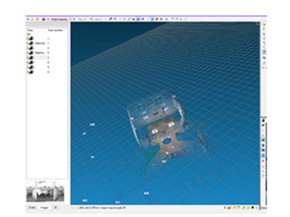The width and height of the screenshot is (290, 217).
Task: Toggle the highlighted red icon in right toolbar
Action: [x=264, y=52]
